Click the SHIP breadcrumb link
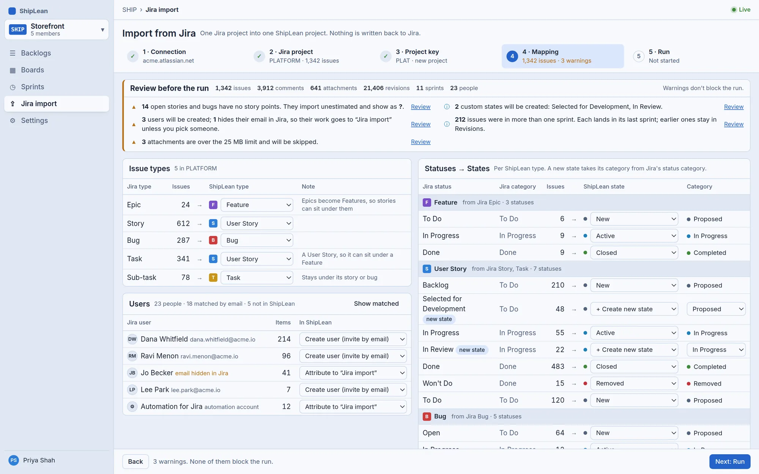Screen dimensions: 759x474 [129, 10]
